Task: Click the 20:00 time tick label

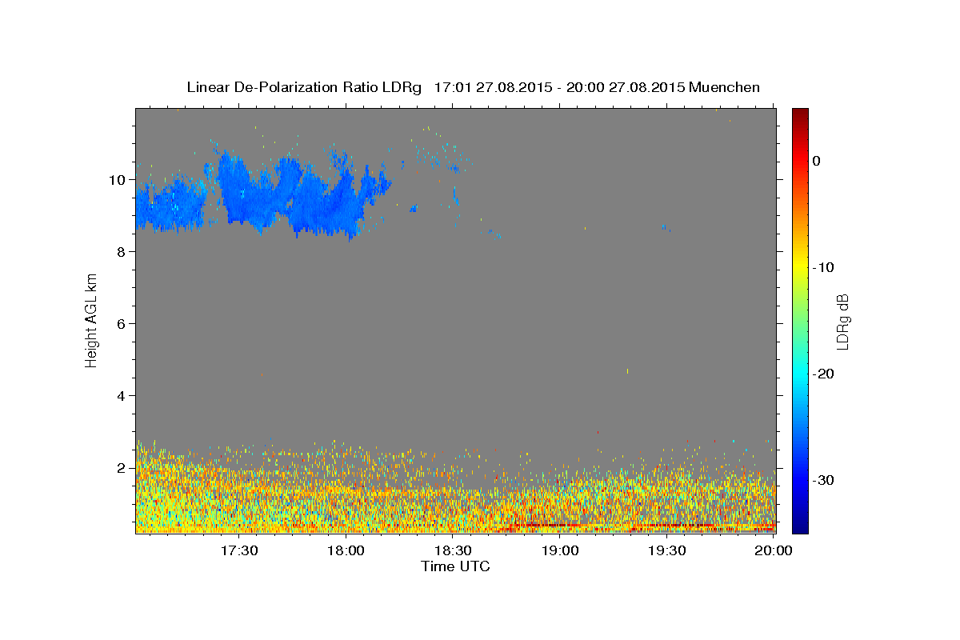Action: [774, 550]
